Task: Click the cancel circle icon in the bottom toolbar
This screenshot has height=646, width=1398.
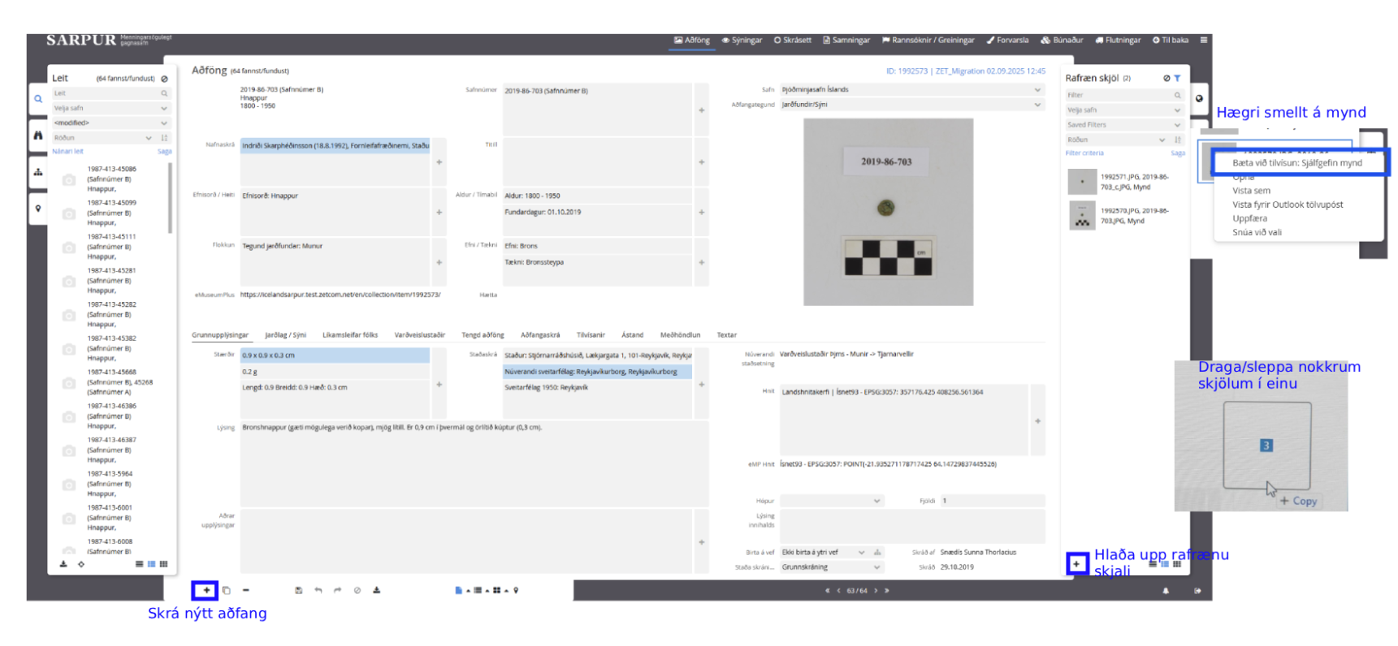Action: [x=357, y=590]
